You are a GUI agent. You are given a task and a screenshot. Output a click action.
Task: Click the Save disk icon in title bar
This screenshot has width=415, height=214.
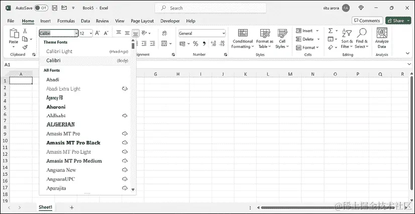pyautogui.click(x=55, y=8)
